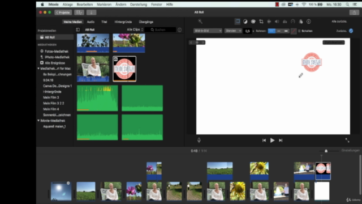The height and width of the screenshot is (204, 362).
Task: Switch to the Hintergründe tab
Action: click(123, 22)
